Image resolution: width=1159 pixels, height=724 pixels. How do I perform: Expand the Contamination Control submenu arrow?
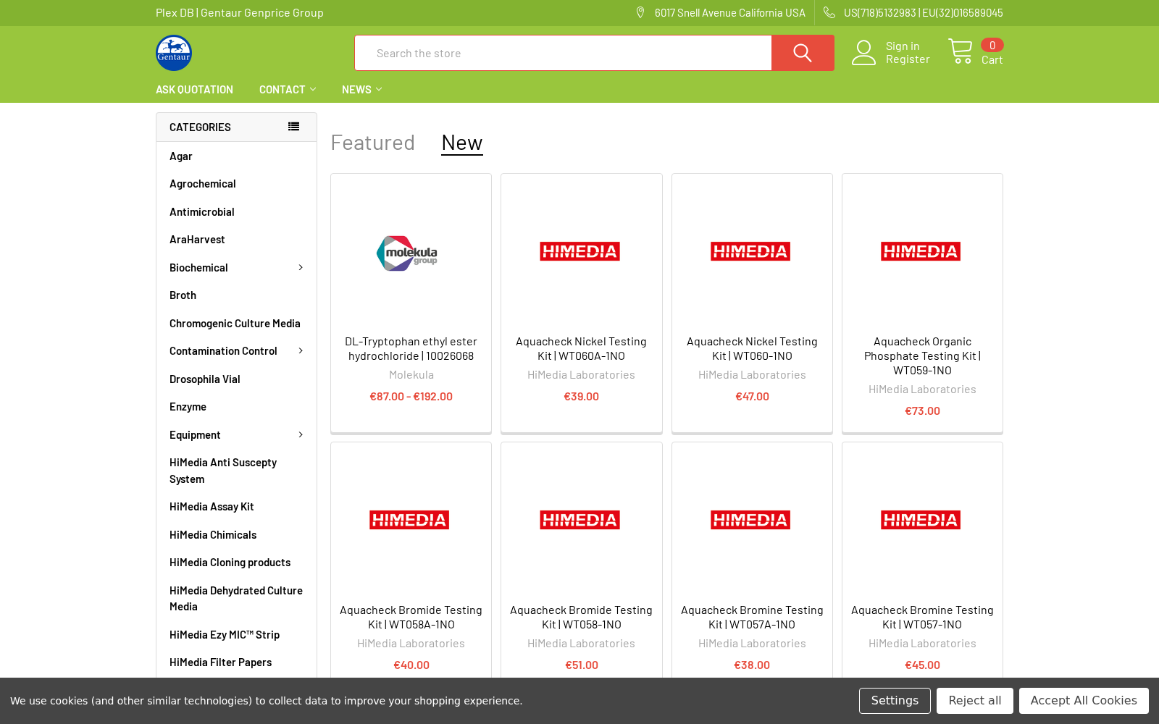pos(301,351)
